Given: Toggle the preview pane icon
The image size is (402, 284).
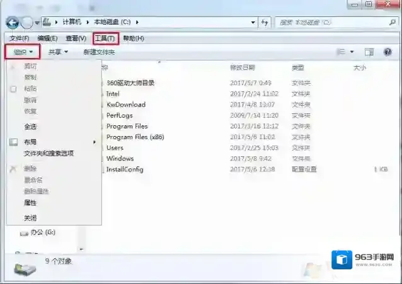Looking at the screenshot, I should pos(369,52).
